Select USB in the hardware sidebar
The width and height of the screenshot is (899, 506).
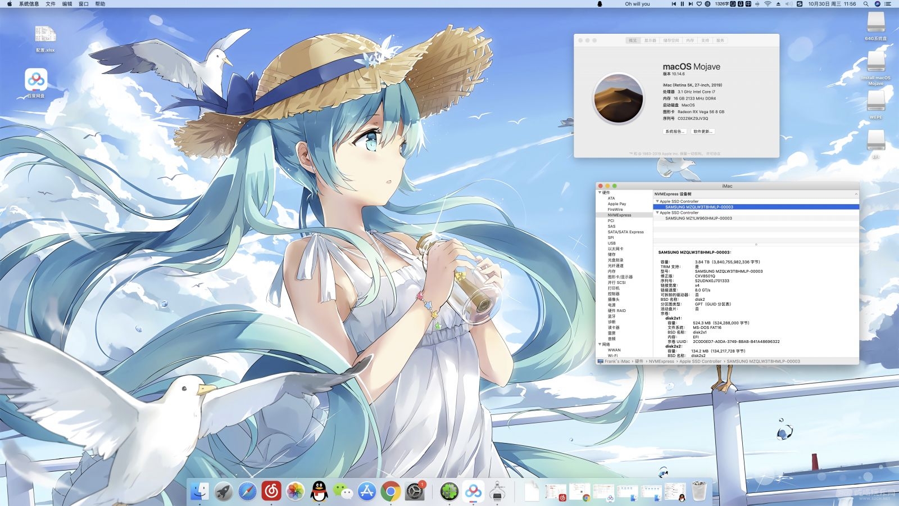pos(611,243)
